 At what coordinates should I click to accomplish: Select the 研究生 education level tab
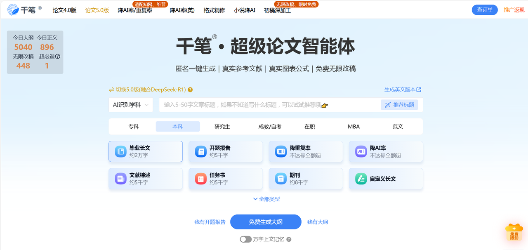pos(222,127)
